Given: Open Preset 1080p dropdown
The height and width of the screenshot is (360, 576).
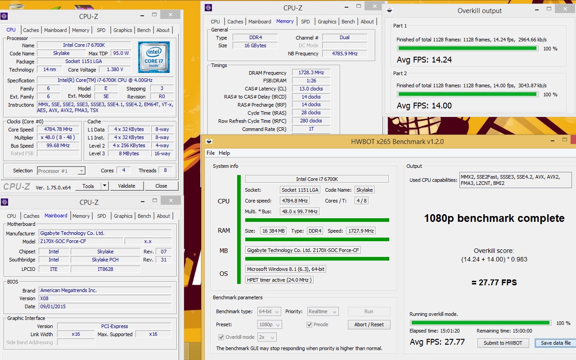Looking at the screenshot, I should (x=270, y=324).
